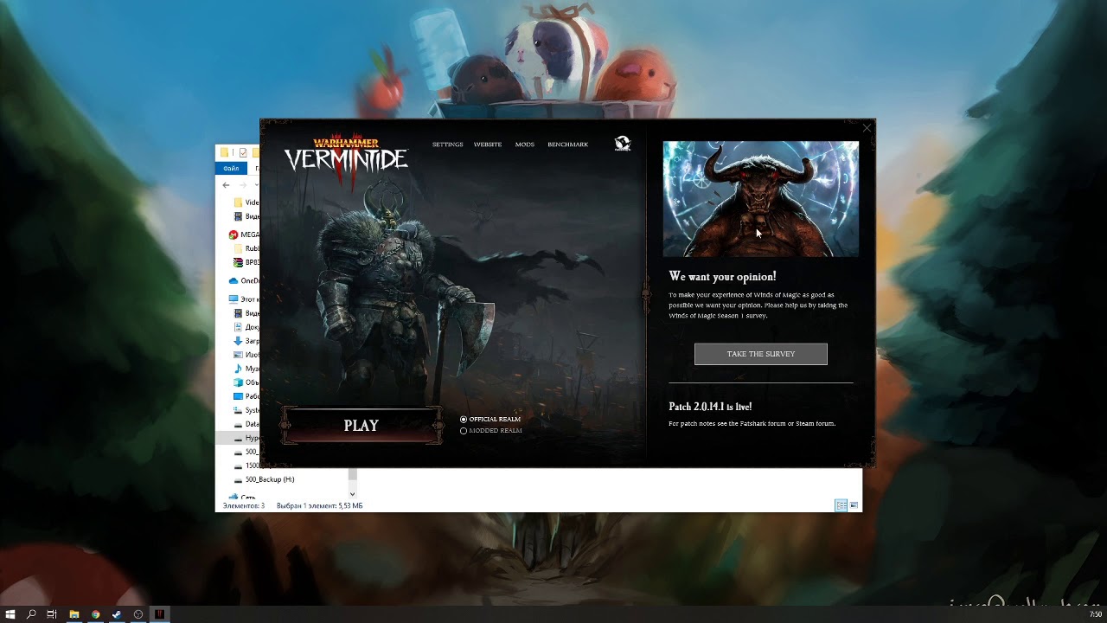The height and width of the screenshot is (623, 1107).
Task: Select Этот компьютер in Explorer sidebar
Action: [x=243, y=299]
